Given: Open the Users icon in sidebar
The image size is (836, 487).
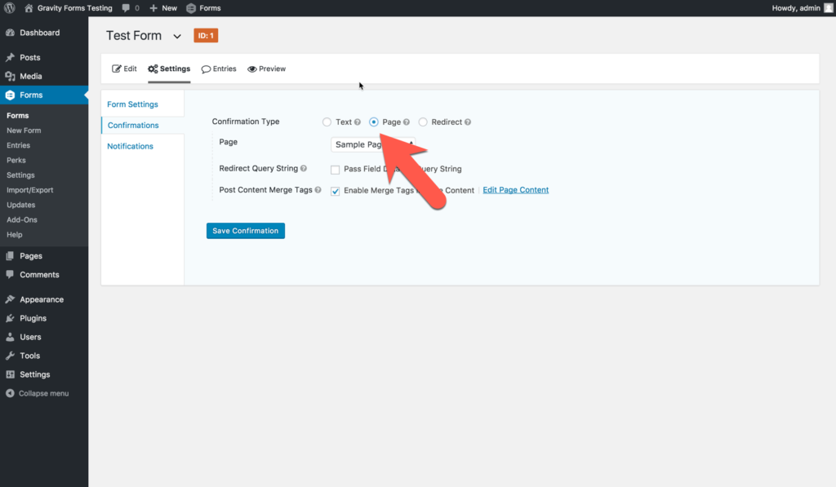Looking at the screenshot, I should click(11, 337).
